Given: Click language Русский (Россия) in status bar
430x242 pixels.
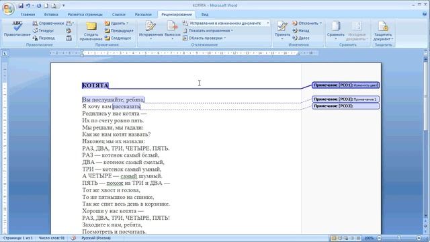Looking at the screenshot, I should click(x=96, y=238).
